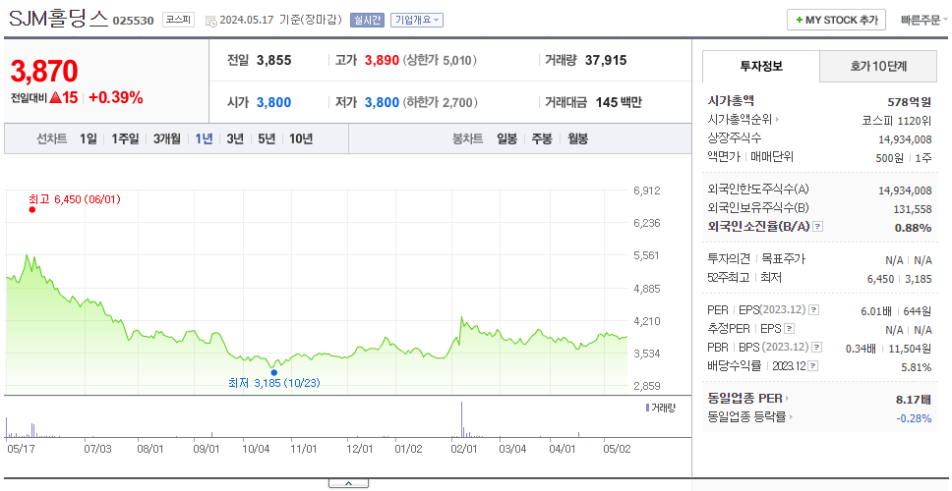
Task: Click the 투자의견 label
Action: tap(729, 259)
